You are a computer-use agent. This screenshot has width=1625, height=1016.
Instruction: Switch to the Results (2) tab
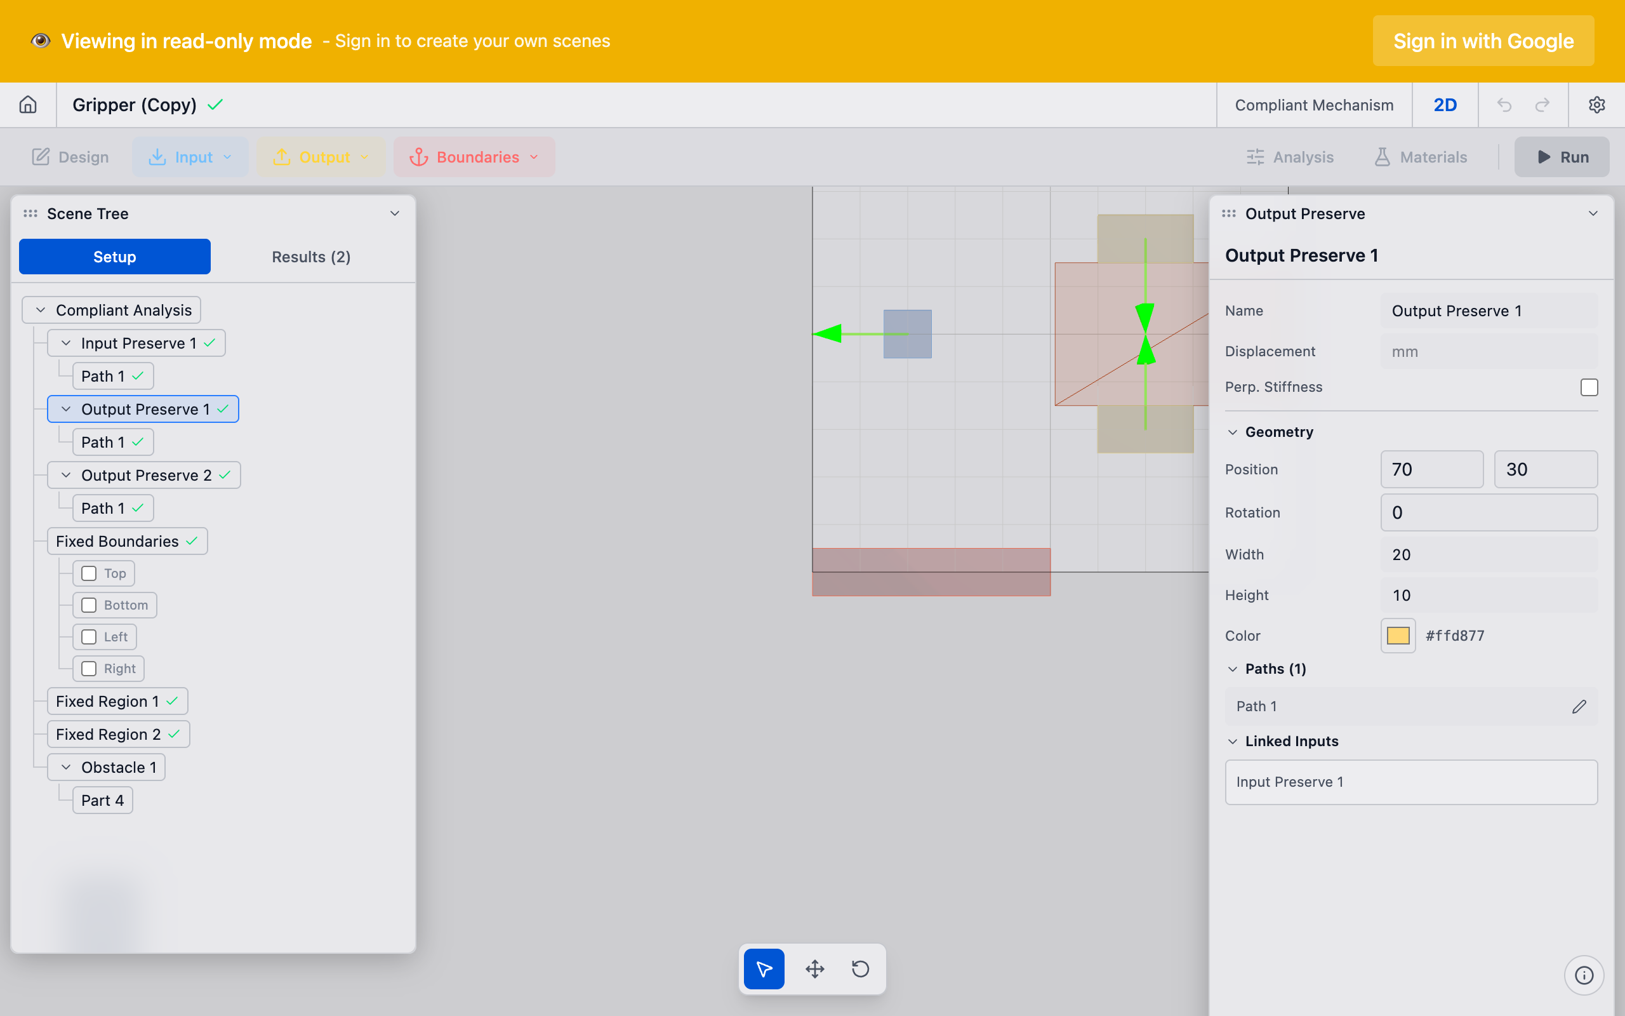click(x=311, y=257)
